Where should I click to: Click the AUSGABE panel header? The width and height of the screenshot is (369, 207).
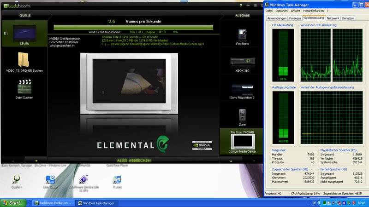(x=243, y=16)
